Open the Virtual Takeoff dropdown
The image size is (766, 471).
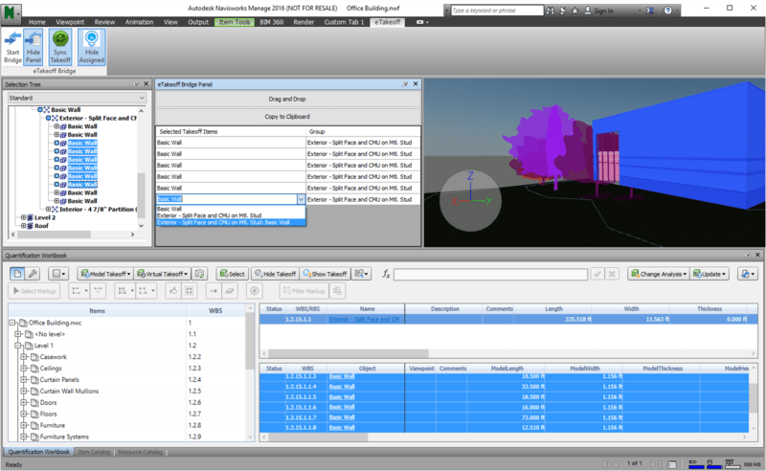[x=162, y=274]
